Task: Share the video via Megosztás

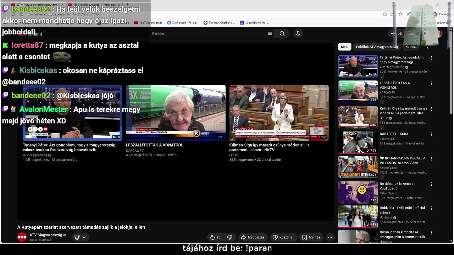Action: pos(253,237)
